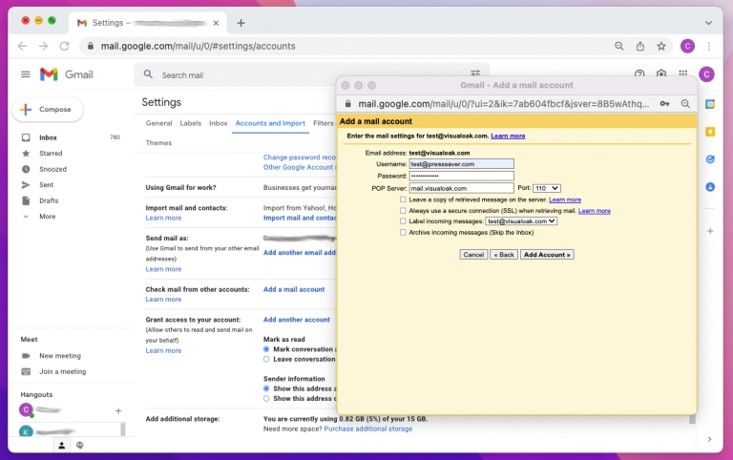The image size is (733, 460).
Task: Open Google Contacts side panel icon
Action: 710,187
